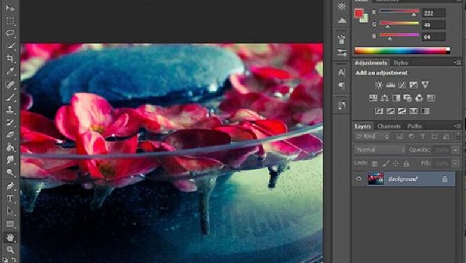The height and width of the screenshot is (263, 466).
Task: Add a Brightness/Contrast adjustment
Action: point(378,85)
